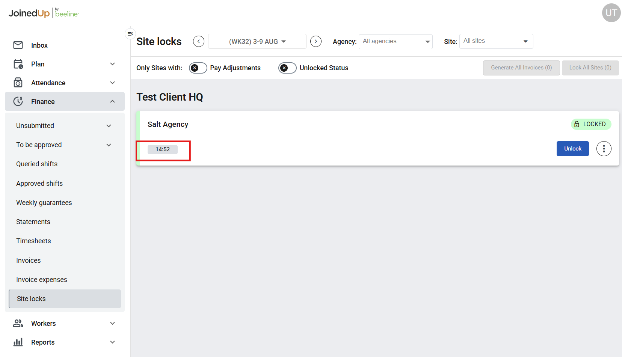Expand the Attendance menu chevron

pos(112,83)
